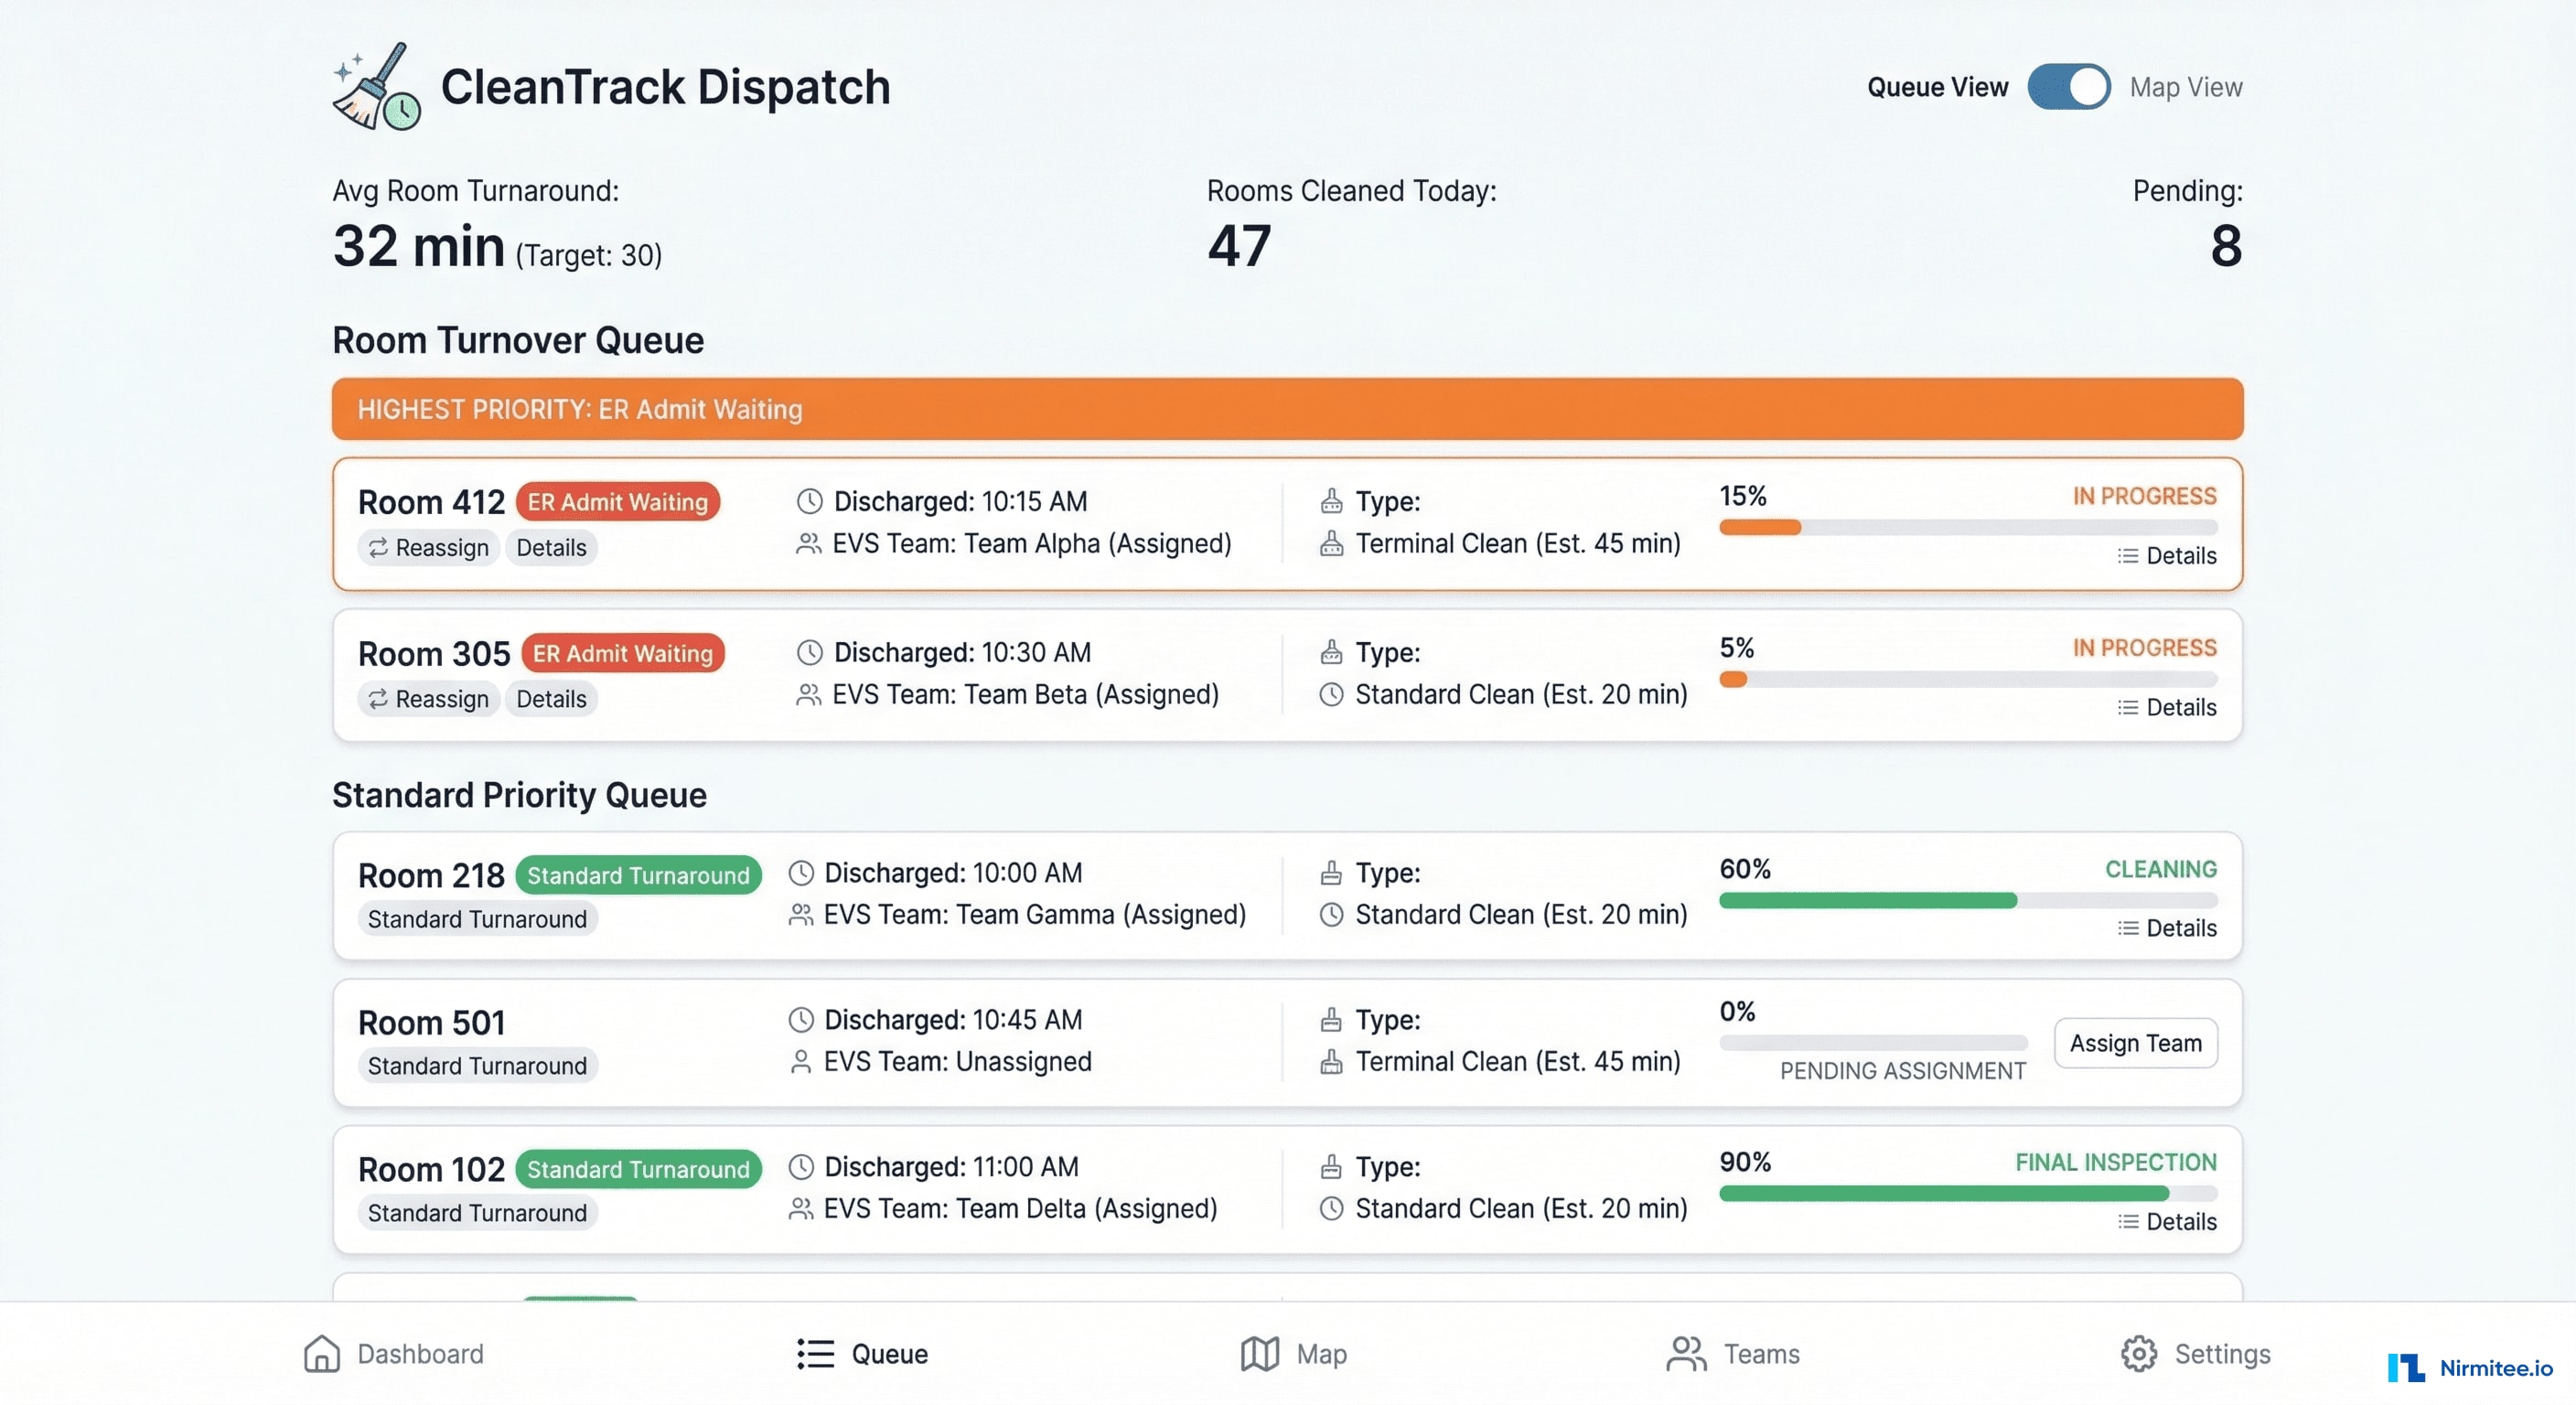Expand Details on Room 305 card

pos(2165,707)
